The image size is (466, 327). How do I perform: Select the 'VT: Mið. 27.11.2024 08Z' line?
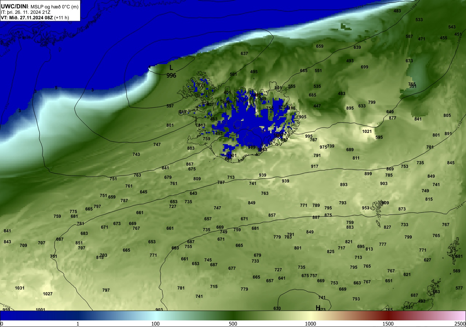point(27,17)
